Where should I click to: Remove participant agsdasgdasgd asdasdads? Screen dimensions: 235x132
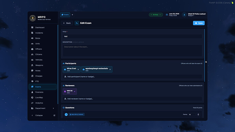pos(110,69)
